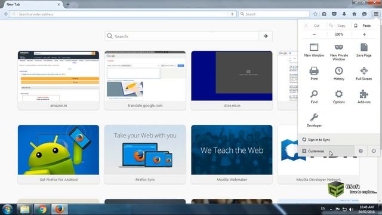Click the new tab page Search field
382x215 pixels.
click(x=182, y=36)
